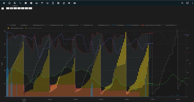Open the bed view tab icon

37,3
